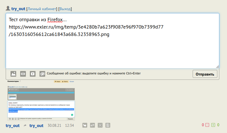Click the try_out username at the top
Image resolution: width=227 pixels, height=133 pixels.
(x=18, y=9)
